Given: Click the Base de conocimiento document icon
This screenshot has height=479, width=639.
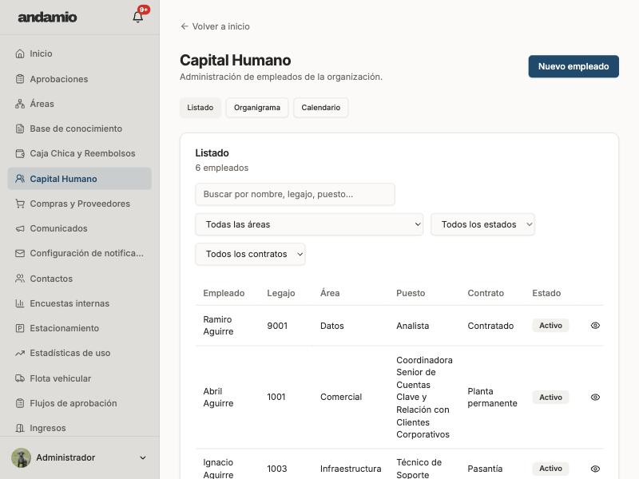Looking at the screenshot, I should (19, 129).
